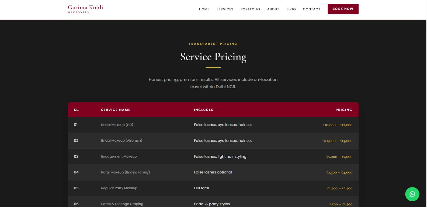Select the SL. column header

77,110
